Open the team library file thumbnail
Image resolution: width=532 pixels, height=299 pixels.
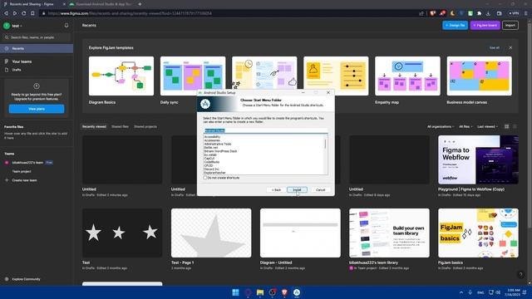point(389,233)
